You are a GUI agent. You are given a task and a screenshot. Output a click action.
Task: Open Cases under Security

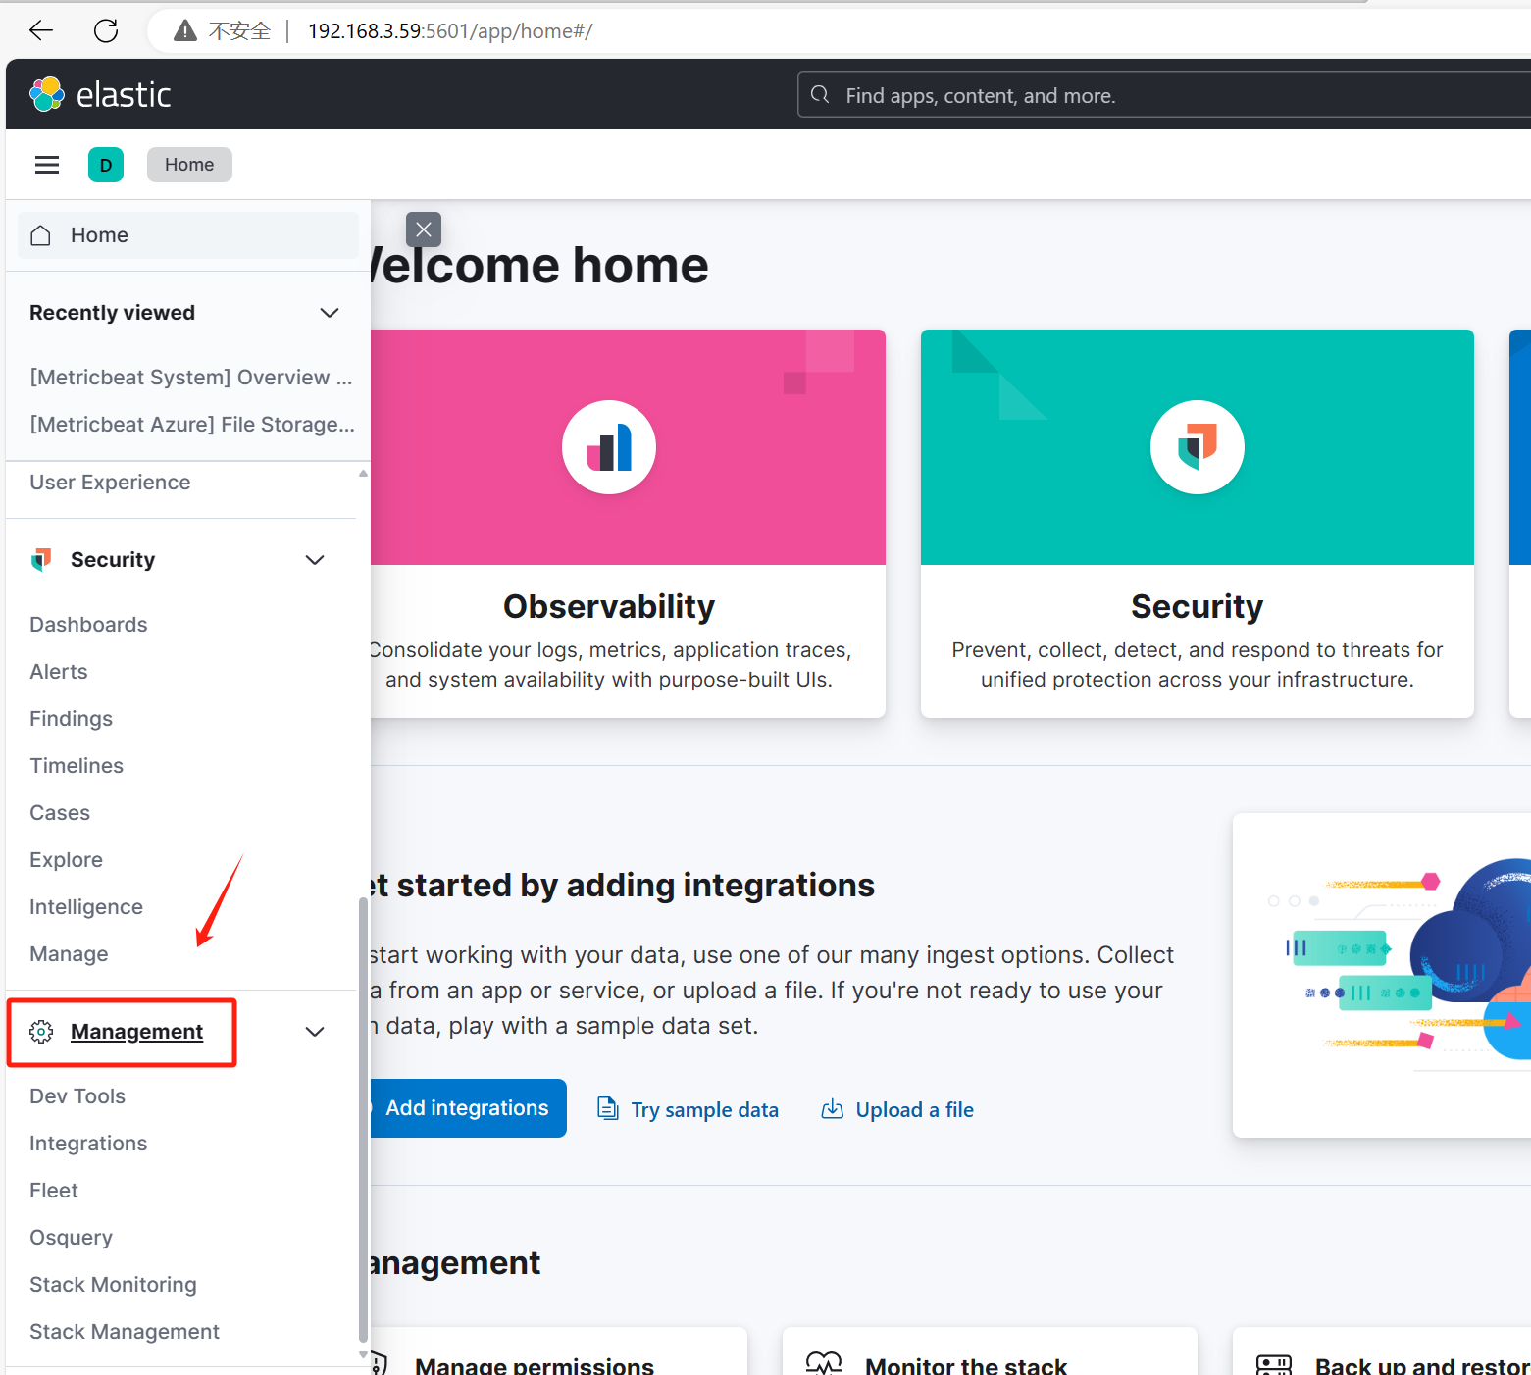[60, 813]
